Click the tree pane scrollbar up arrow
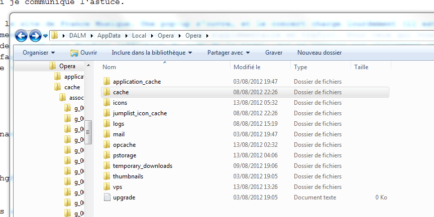This screenshot has height=217, width=434. (88, 66)
